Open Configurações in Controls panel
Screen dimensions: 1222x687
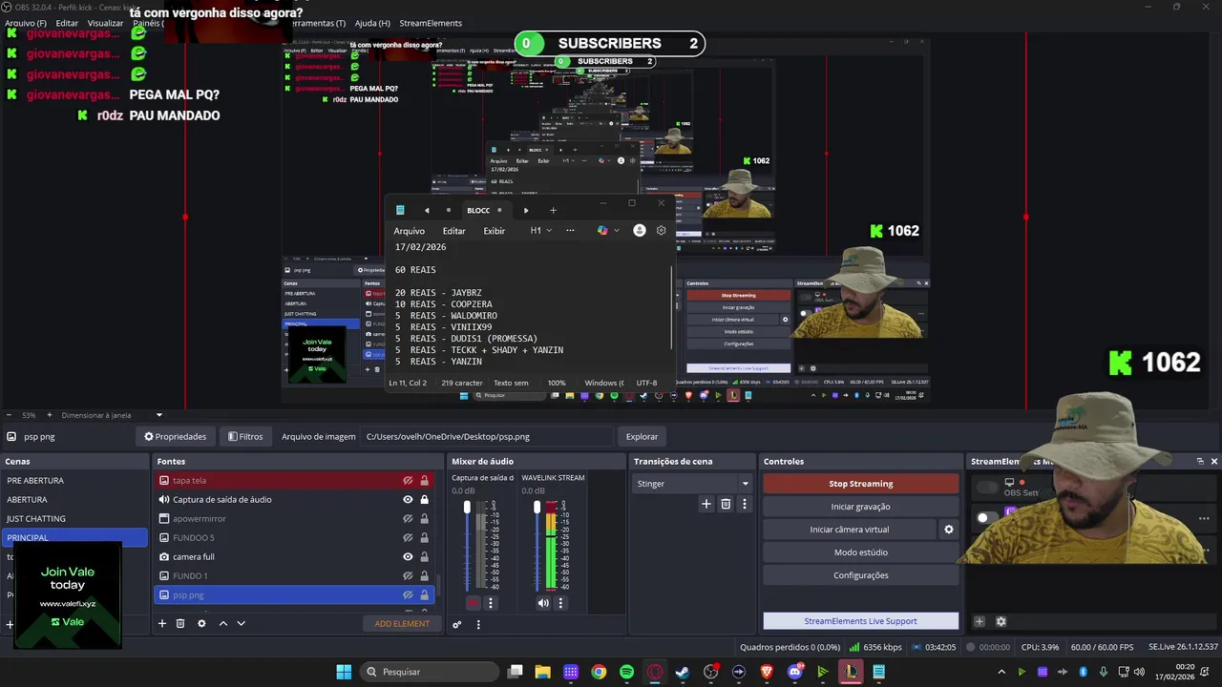(x=860, y=575)
